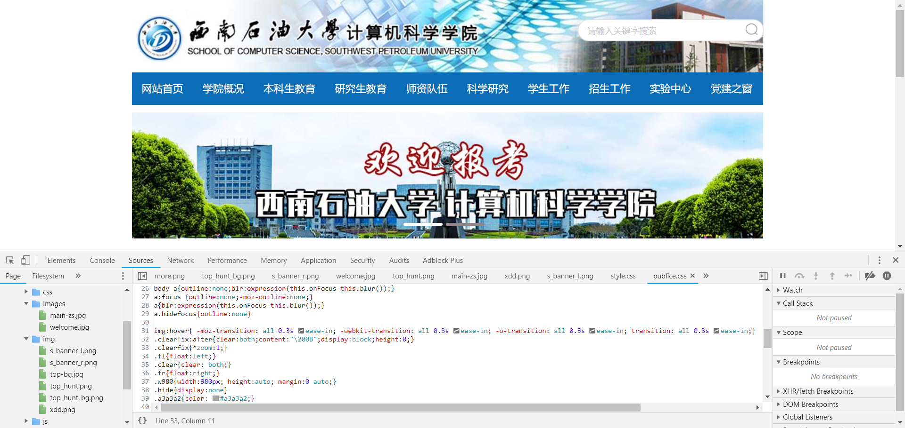Click the step into debugger icon
The height and width of the screenshot is (428, 905).
tap(816, 276)
